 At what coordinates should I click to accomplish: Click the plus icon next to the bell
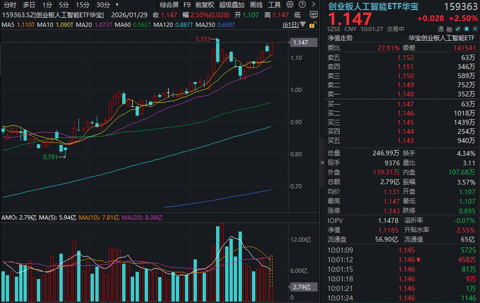475,29
